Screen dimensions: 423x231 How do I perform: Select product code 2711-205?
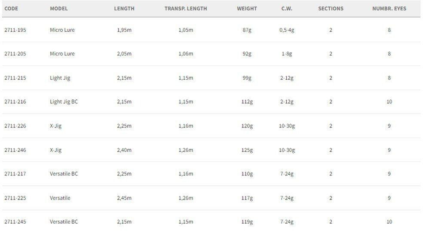[15, 54]
